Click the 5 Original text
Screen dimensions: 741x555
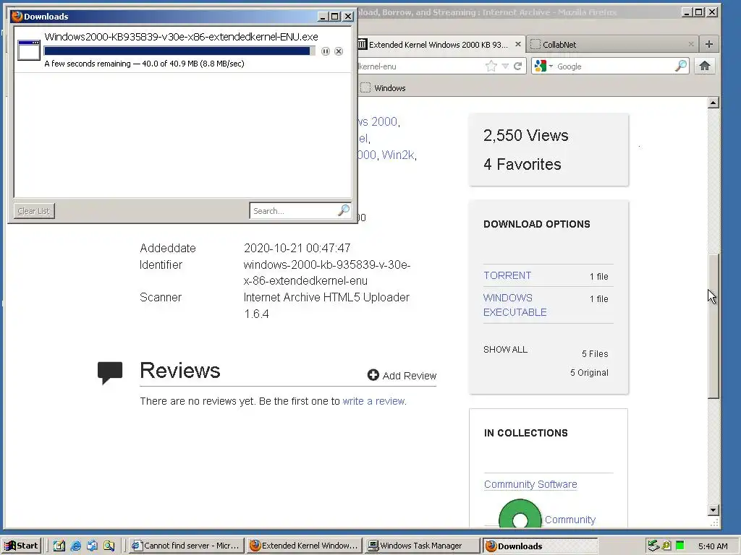[x=589, y=372]
